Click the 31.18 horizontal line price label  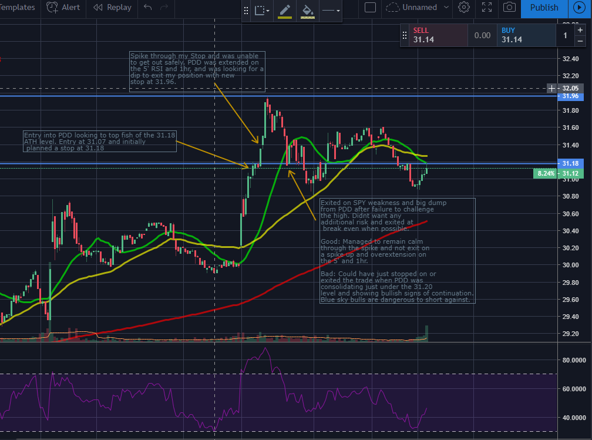point(570,163)
